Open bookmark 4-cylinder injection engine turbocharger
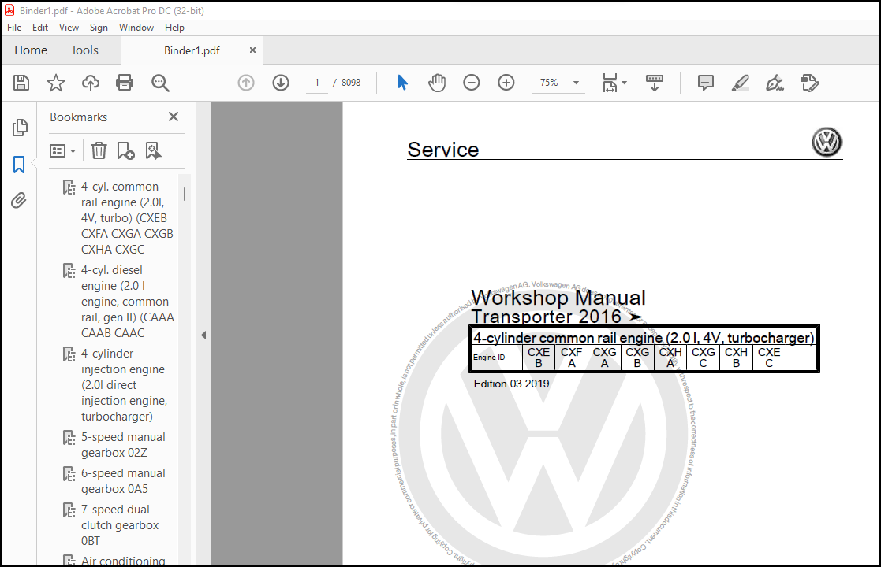The image size is (881, 567). coord(125,385)
